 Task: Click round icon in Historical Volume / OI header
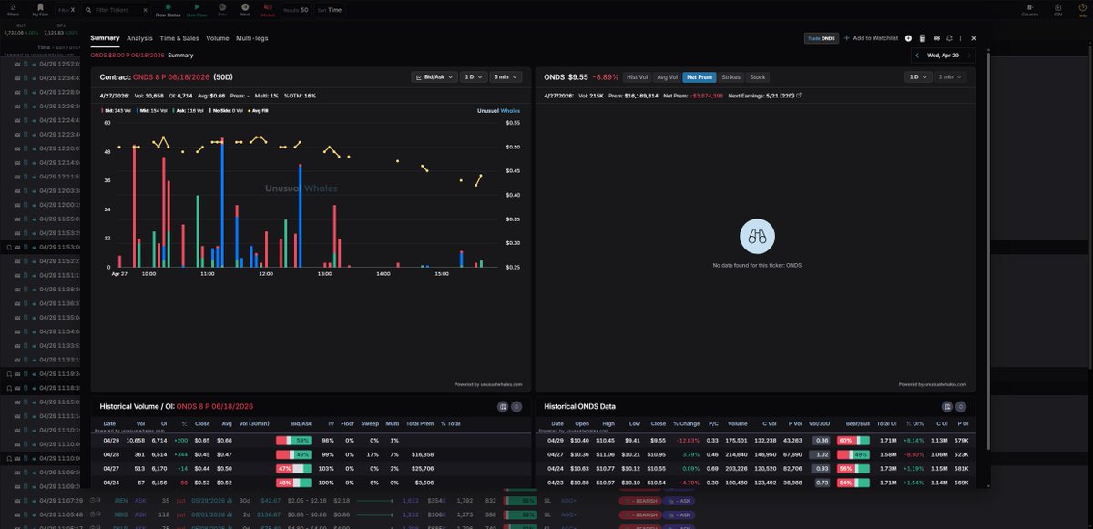pos(516,406)
